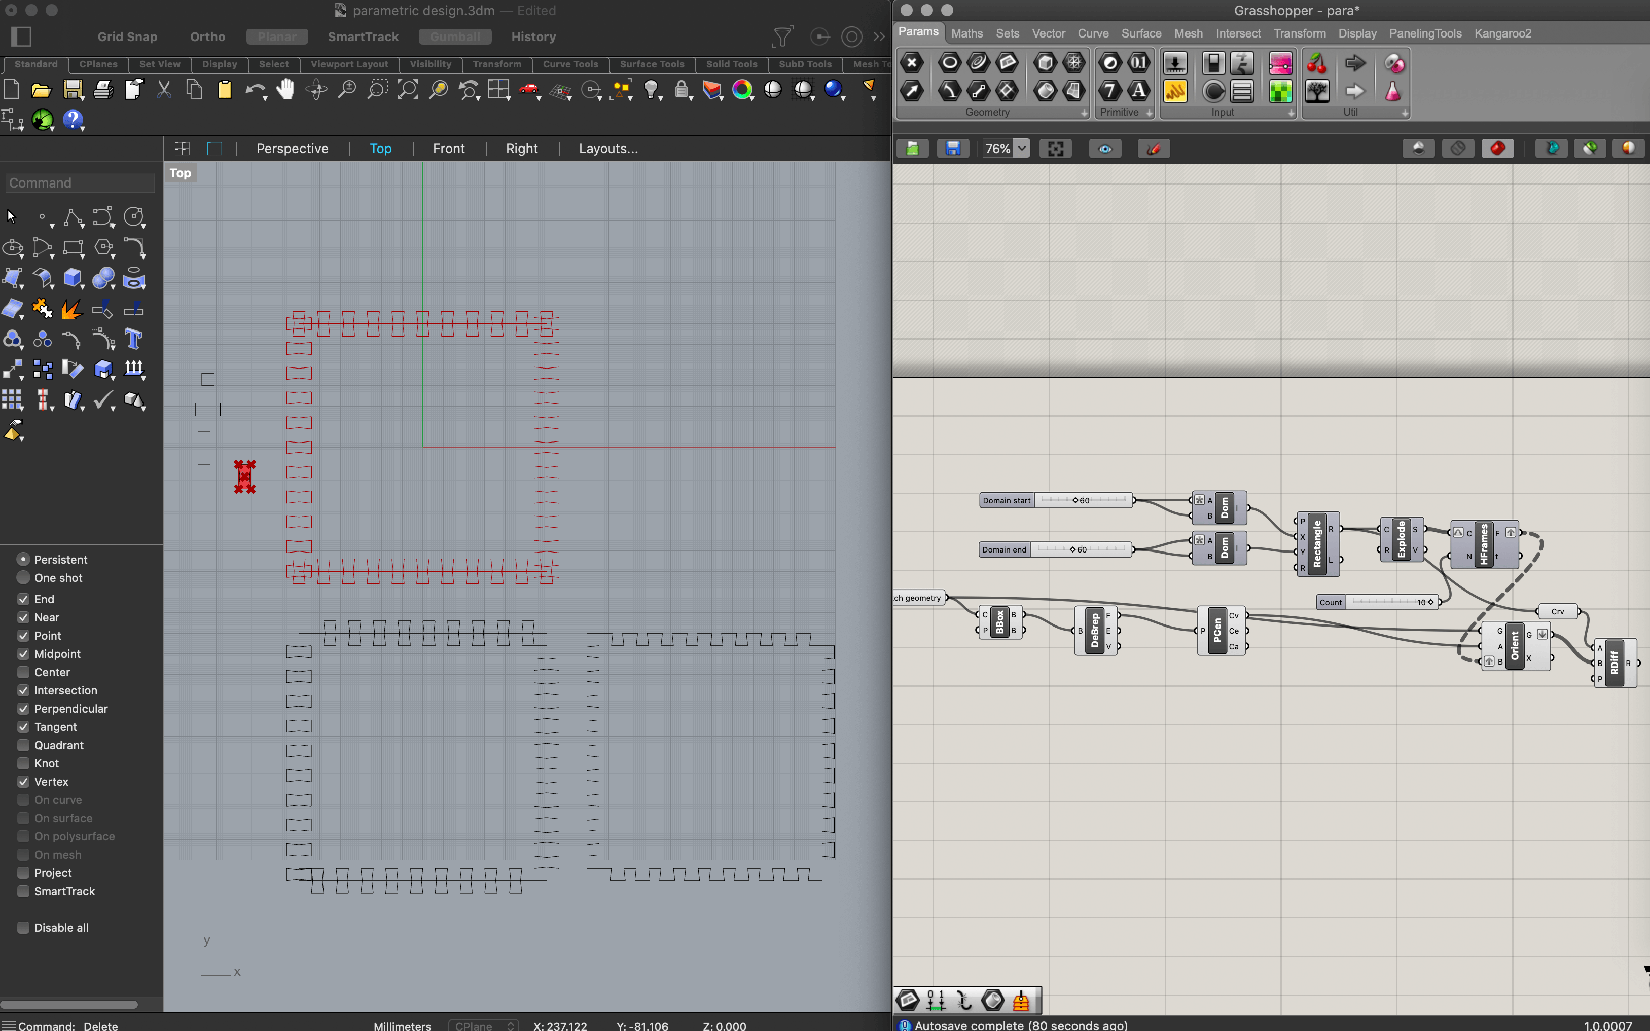Open the Maths tab in Grasshopper
Viewport: 1650px width, 1031px height.
[966, 33]
